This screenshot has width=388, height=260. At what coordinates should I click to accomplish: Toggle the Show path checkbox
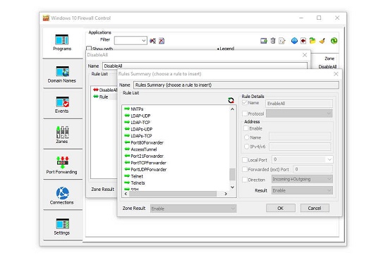click(89, 49)
